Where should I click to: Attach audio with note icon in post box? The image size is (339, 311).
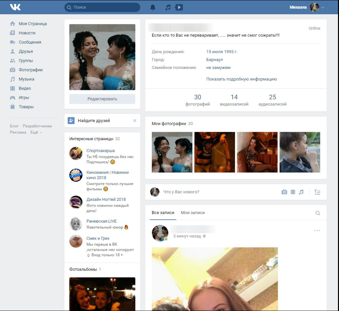(301, 192)
